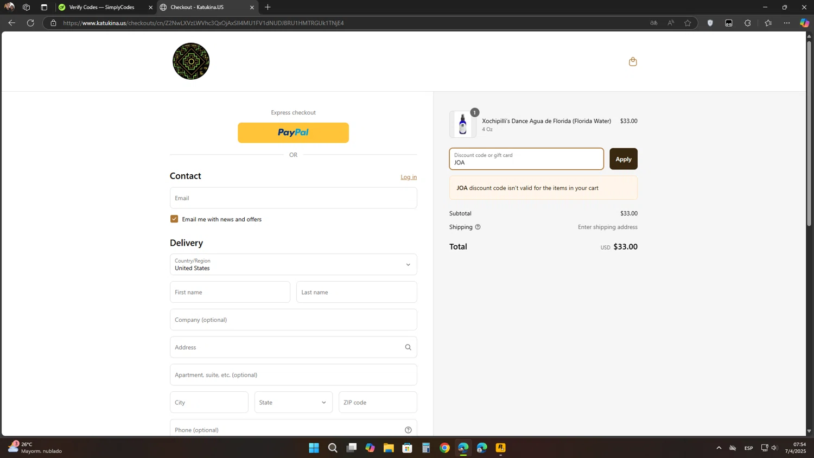Open a new browser tab
The height and width of the screenshot is (458, 814).
[268, 7]
